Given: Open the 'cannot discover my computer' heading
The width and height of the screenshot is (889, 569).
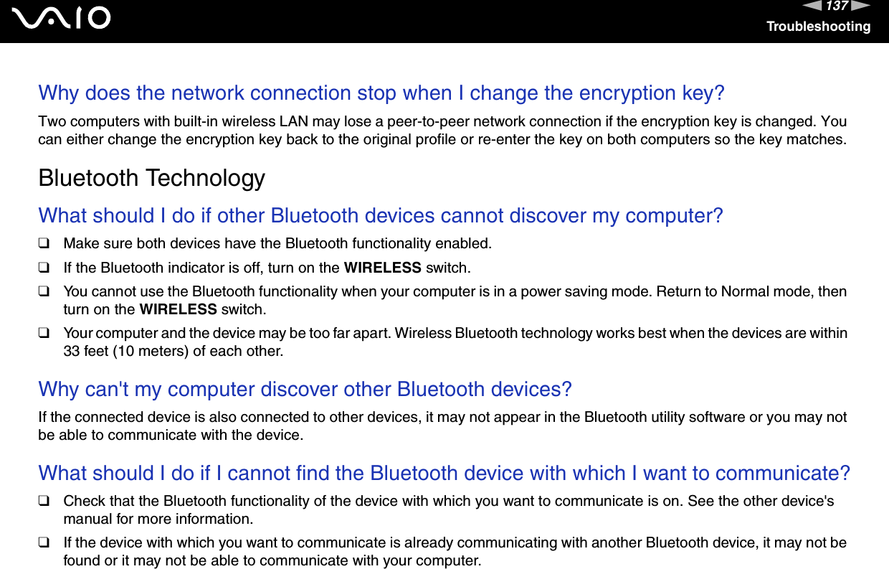Looking at the screenshot, I should (x=381, y=215).
